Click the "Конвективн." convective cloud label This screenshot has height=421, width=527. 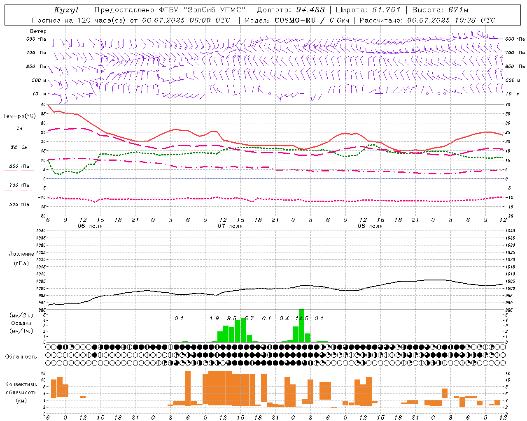click(x=21, y=384)
